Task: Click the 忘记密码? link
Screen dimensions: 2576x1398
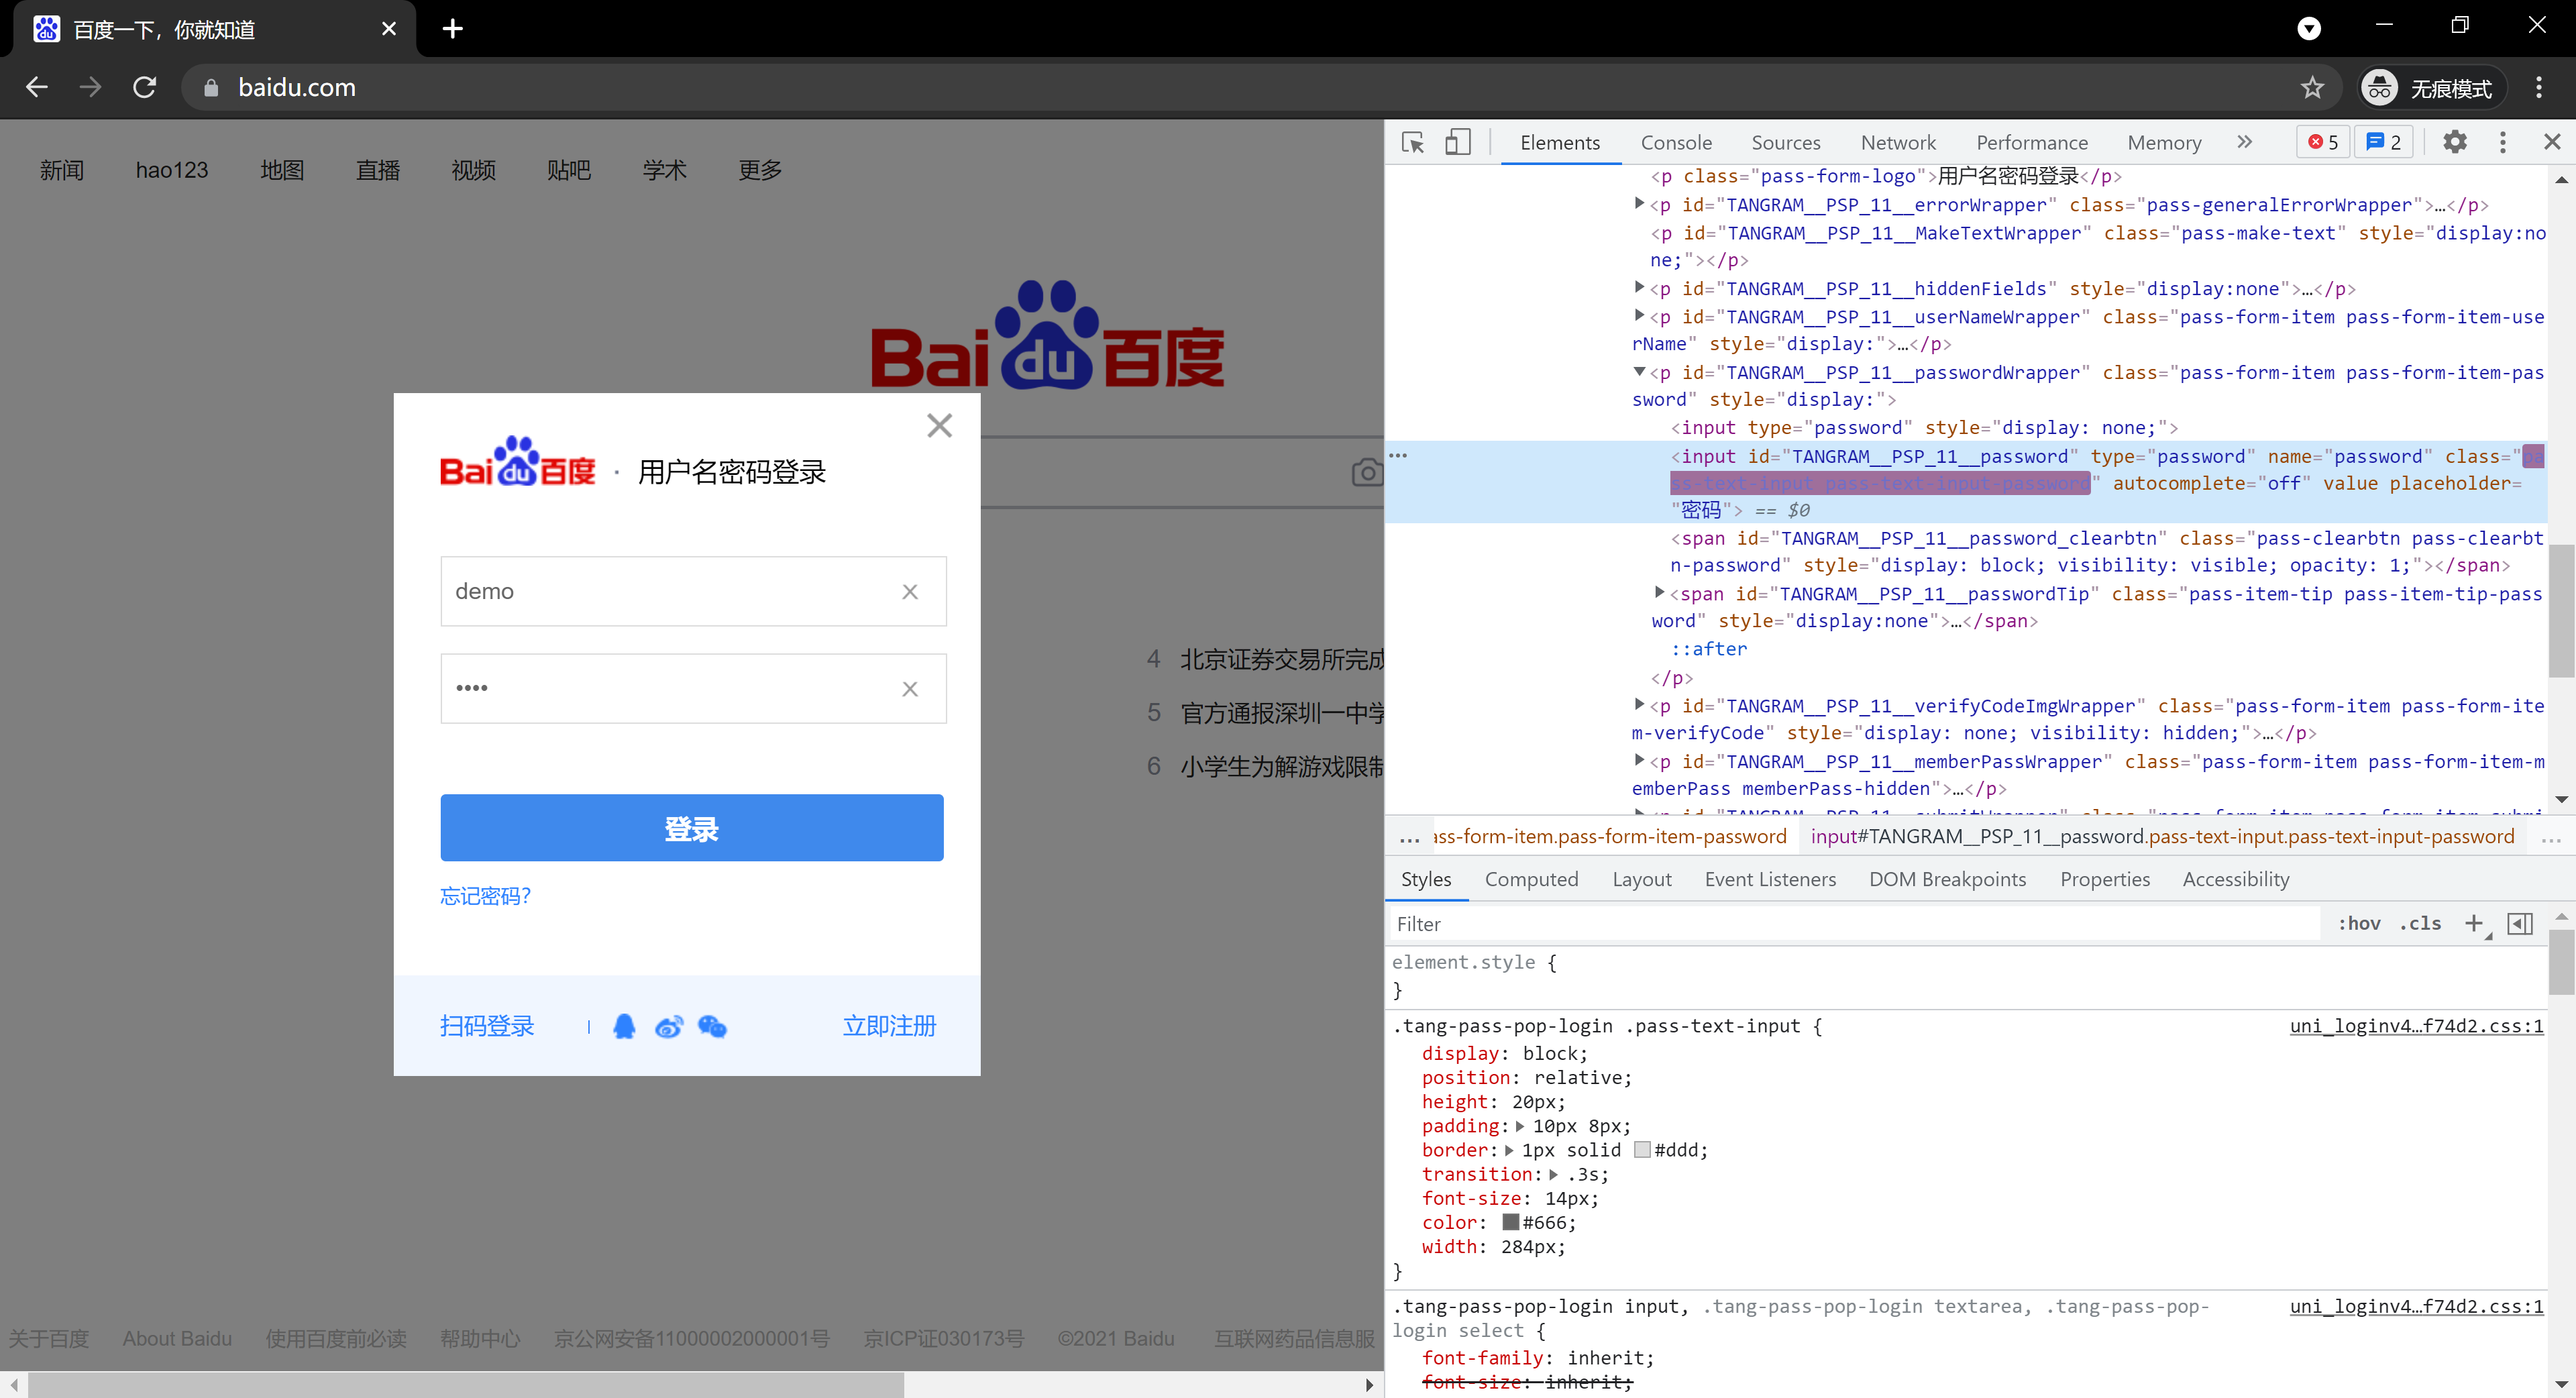Action: 485,895
